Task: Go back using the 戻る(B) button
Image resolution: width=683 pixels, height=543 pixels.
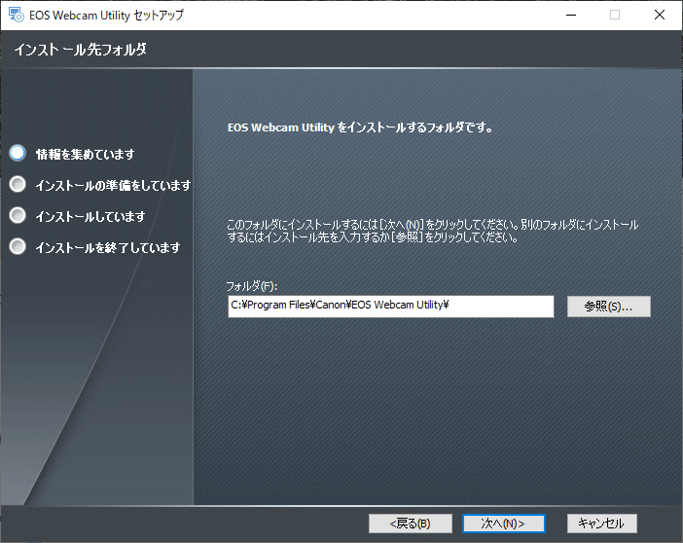Action: 410,524
